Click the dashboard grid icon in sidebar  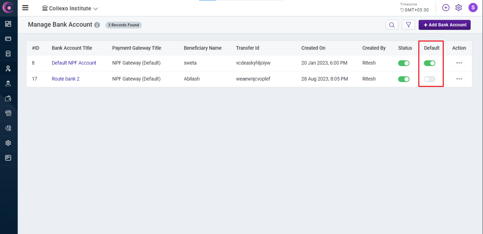point(8,24)
